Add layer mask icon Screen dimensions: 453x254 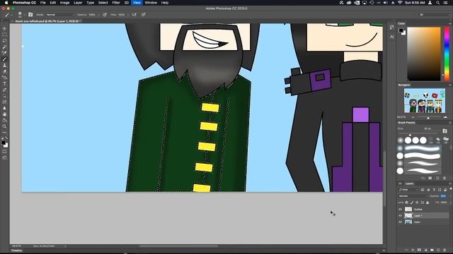pos(419,250)
